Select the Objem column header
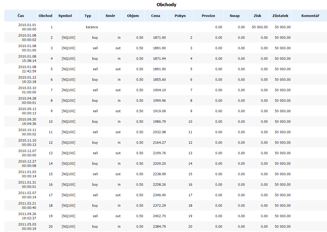327x232 pixels. [x=133, y=16]
